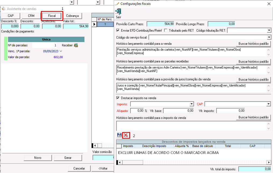Viewport: 273px width, 173px height.
Task: Expand the Imposto dropdown
Action: 192,104
